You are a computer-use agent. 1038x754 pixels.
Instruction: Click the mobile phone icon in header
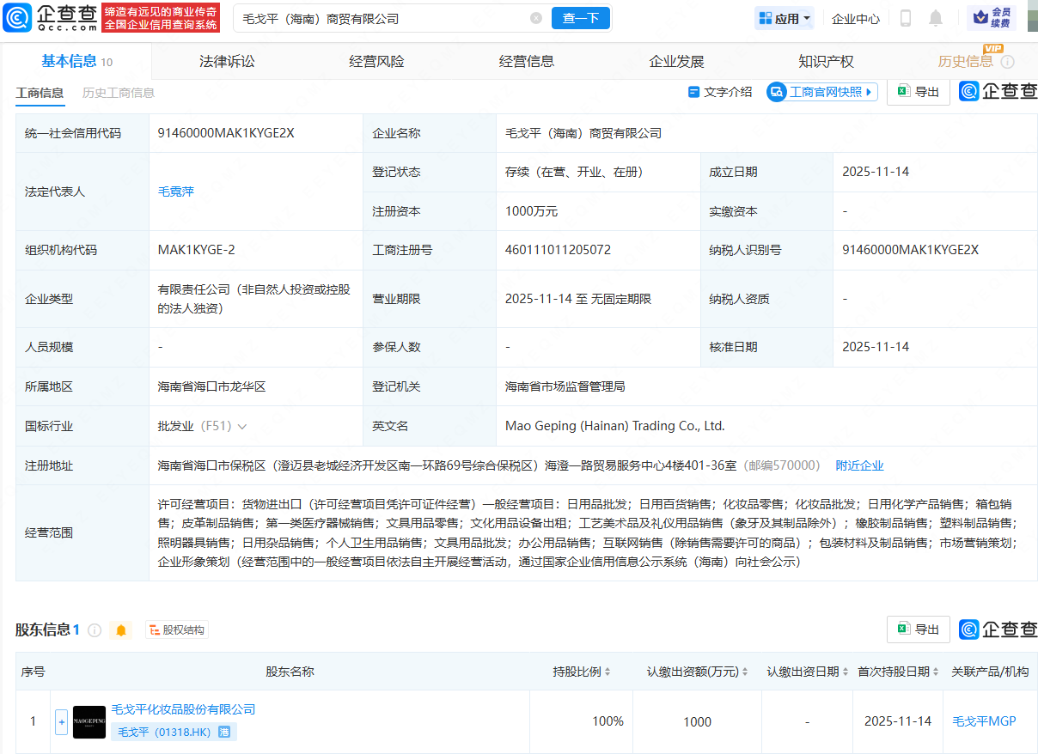(x=905, y=18)
